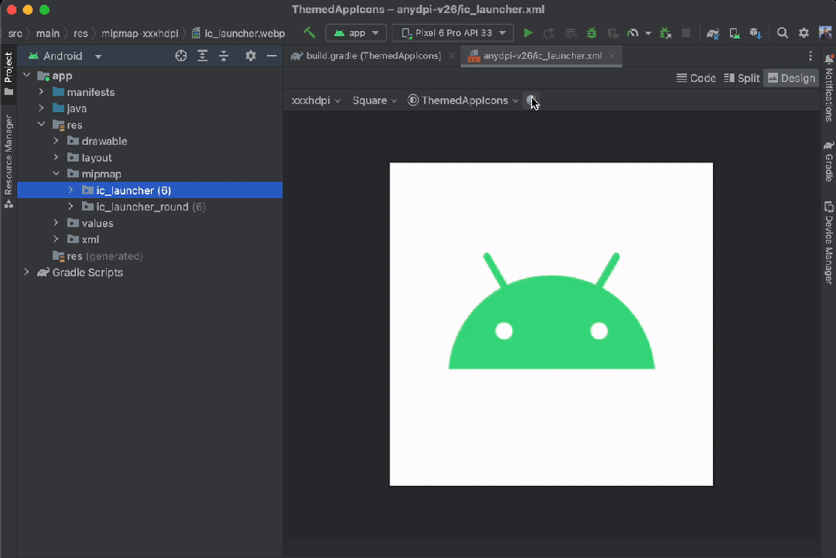This screenshot has height=558, width=836.
Task: Close the ic_launcher.xml editor tab
Action: [612, 56]
